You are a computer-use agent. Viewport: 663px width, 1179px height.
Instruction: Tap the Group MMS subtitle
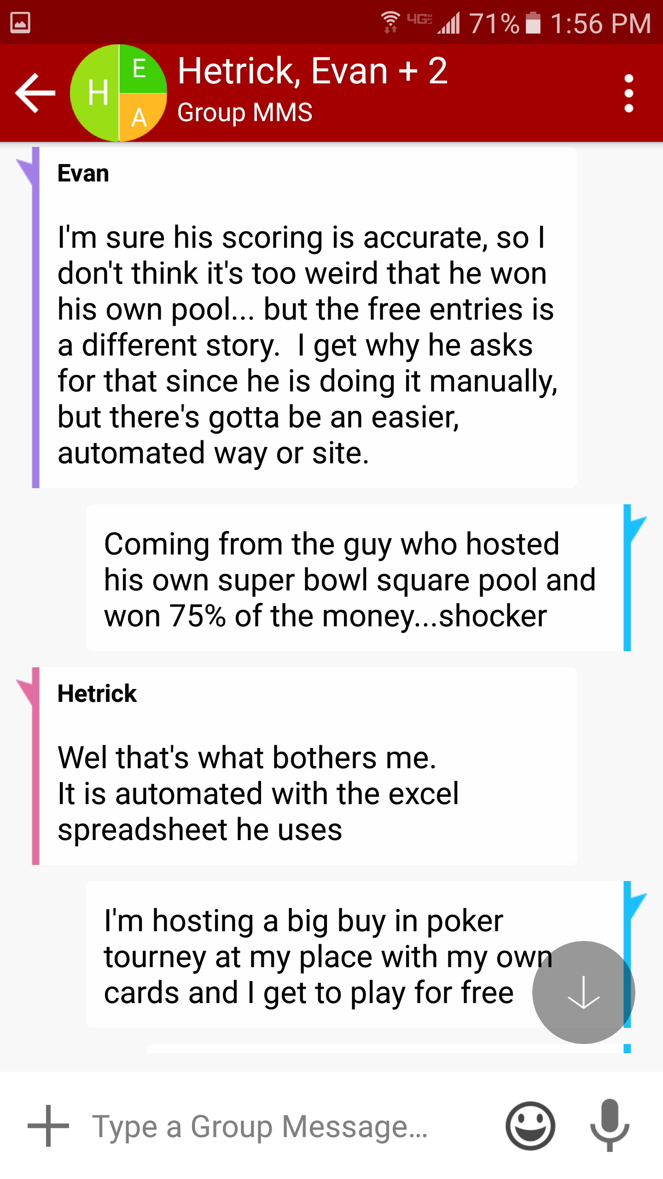(x=245, y=112)
